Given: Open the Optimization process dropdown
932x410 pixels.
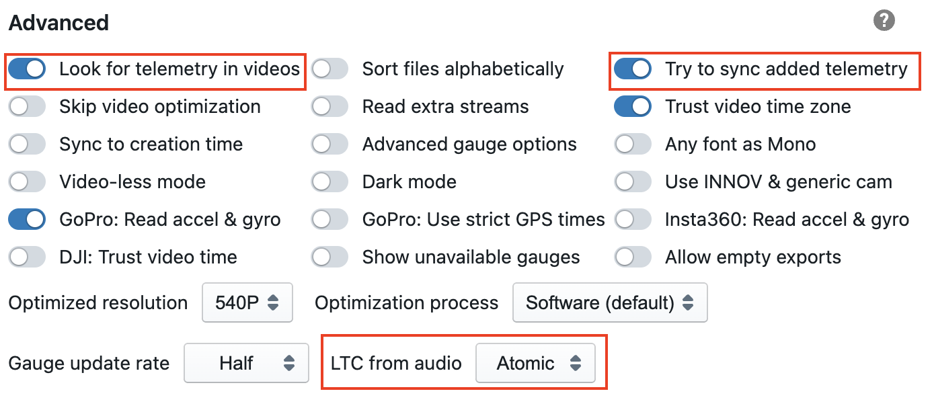Looking at the screenshot, I should [x=609, y=302].
